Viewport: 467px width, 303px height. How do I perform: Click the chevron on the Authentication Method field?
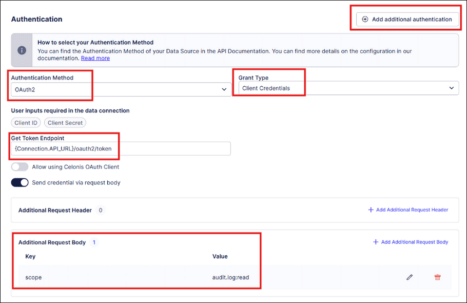coord(224,88)
